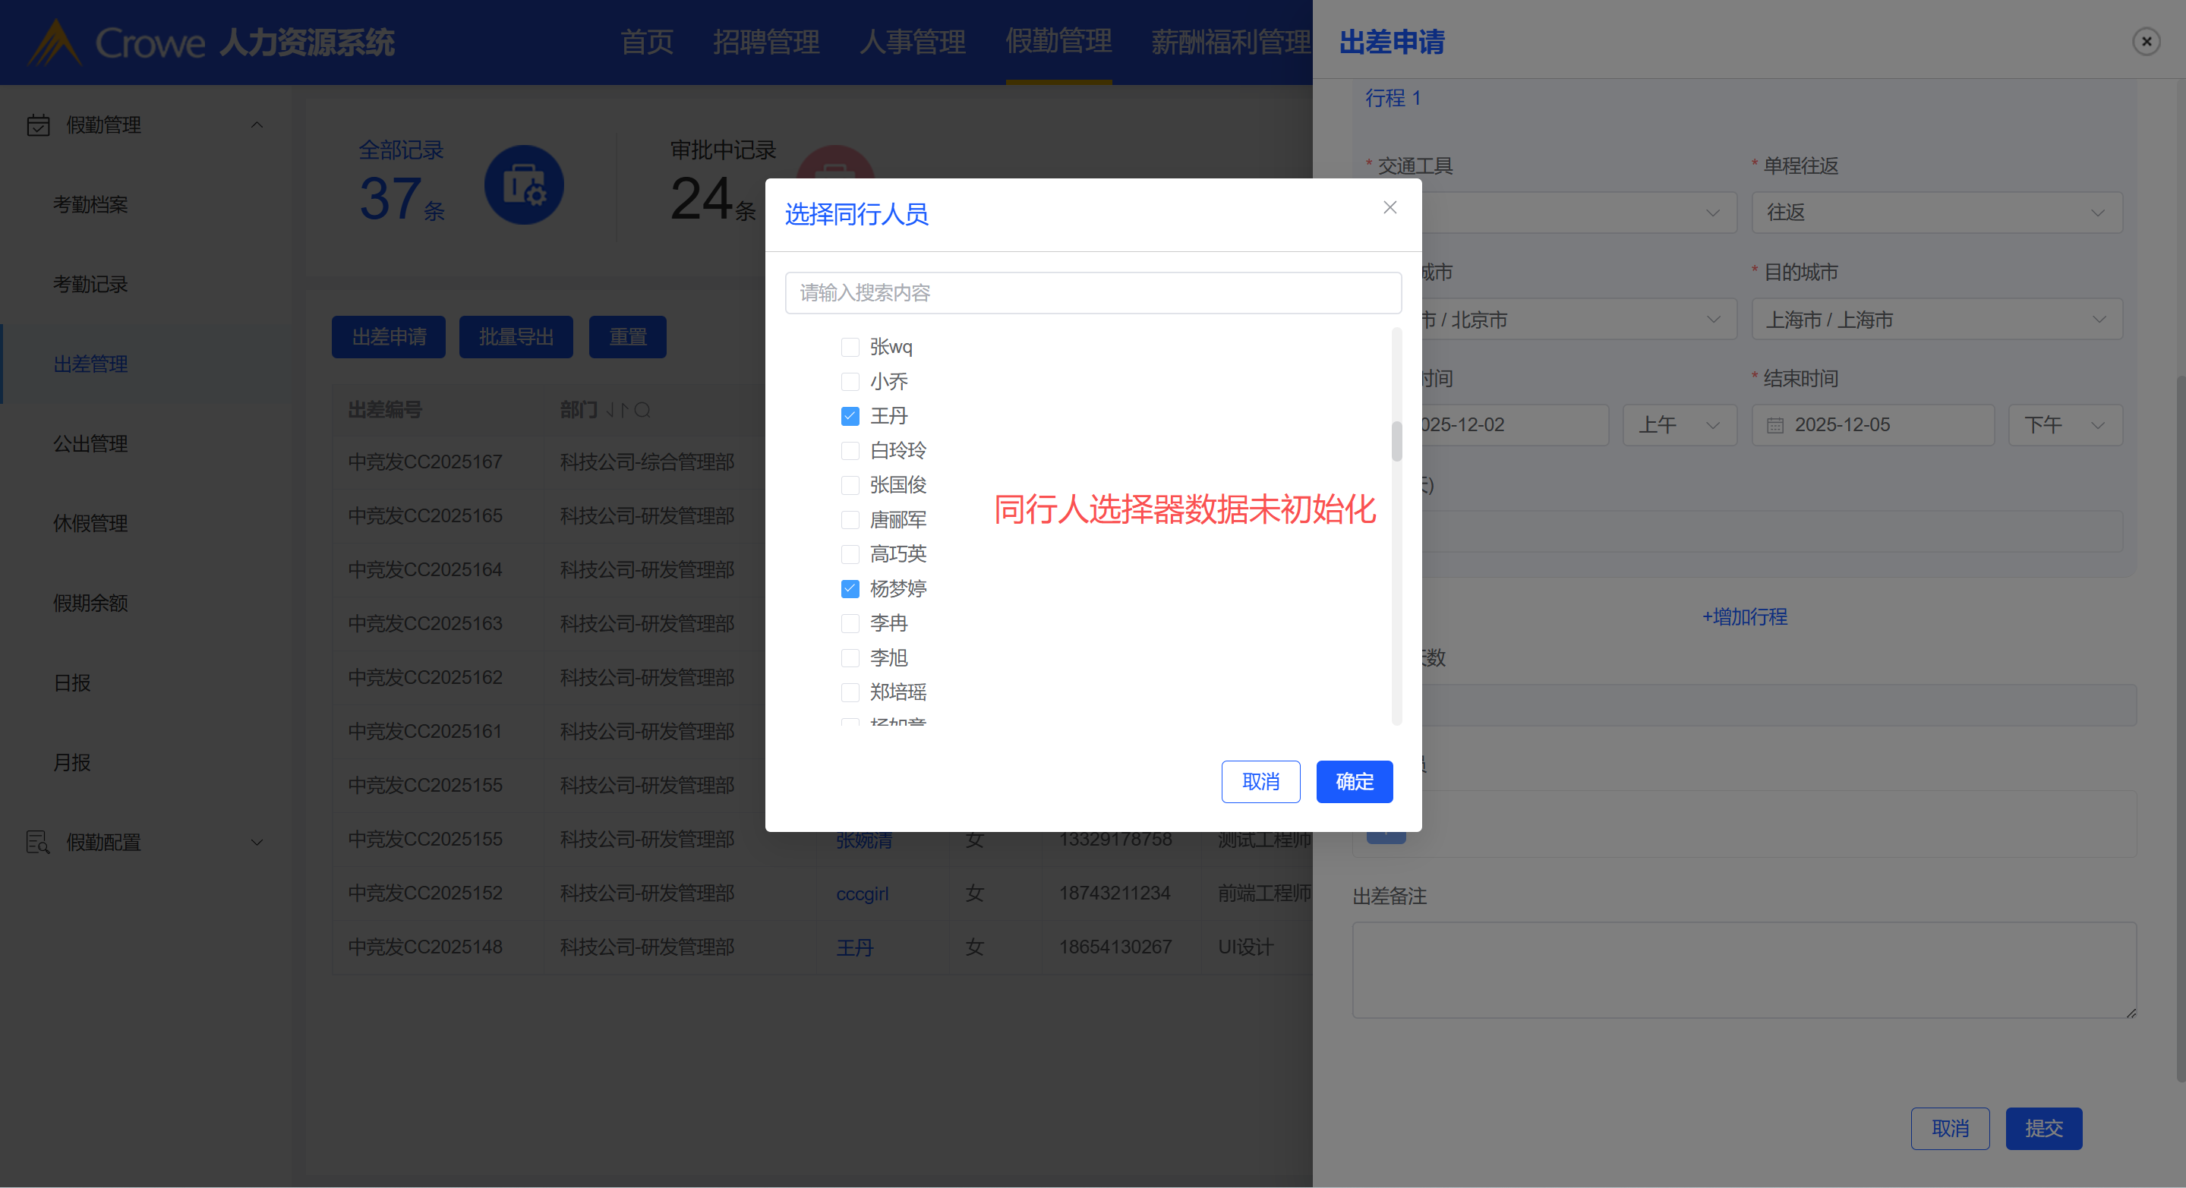Click the 全部记录 blue round icon

[x=524, y=185]
